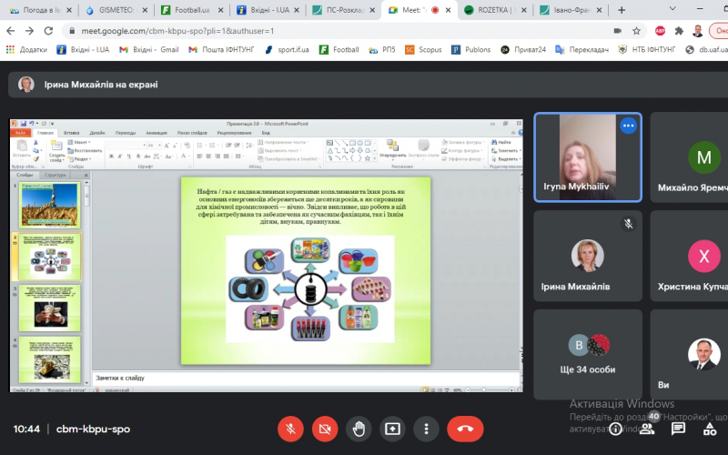Click the Михайло Яремч participant tile

[x=689, y=157]
